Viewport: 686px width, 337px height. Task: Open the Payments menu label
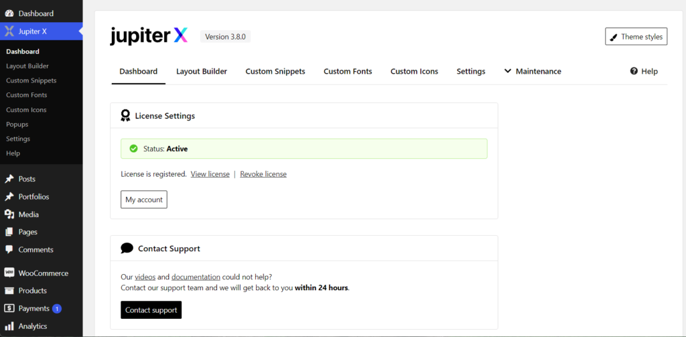pos(33,309)
